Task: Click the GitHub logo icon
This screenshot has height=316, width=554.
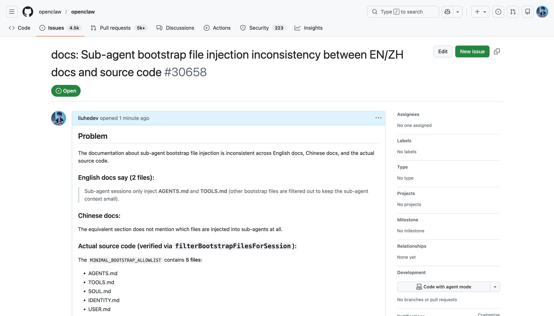Action: click(x=28, y=12)
